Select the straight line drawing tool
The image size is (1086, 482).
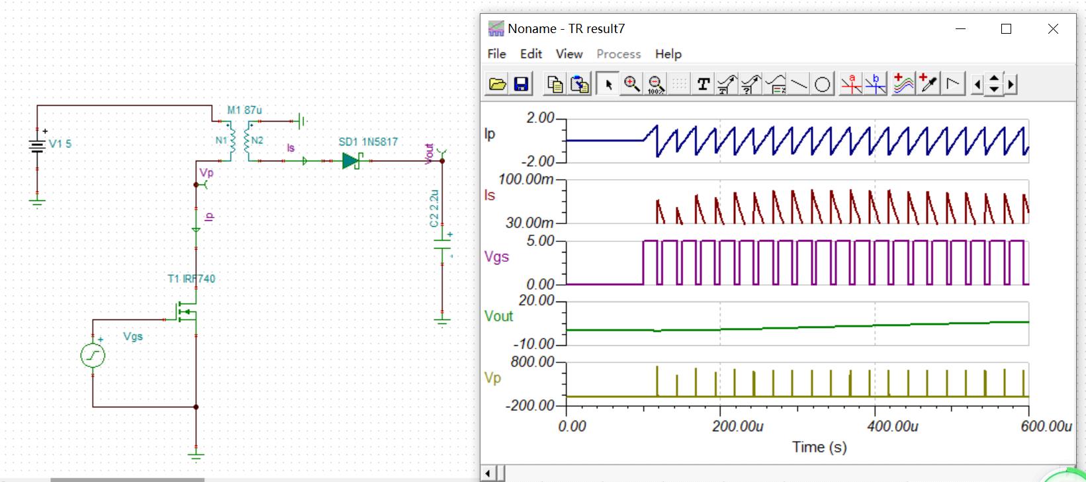pos(799,84)
